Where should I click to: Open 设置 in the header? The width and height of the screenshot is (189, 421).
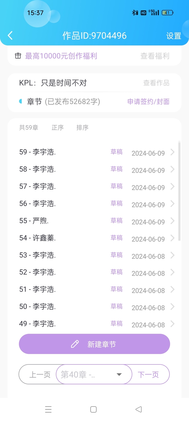[x=174, y=36]
